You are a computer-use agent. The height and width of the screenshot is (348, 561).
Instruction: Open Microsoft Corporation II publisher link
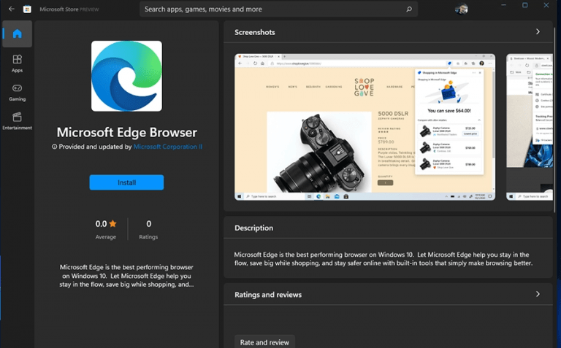coord(168,147)
